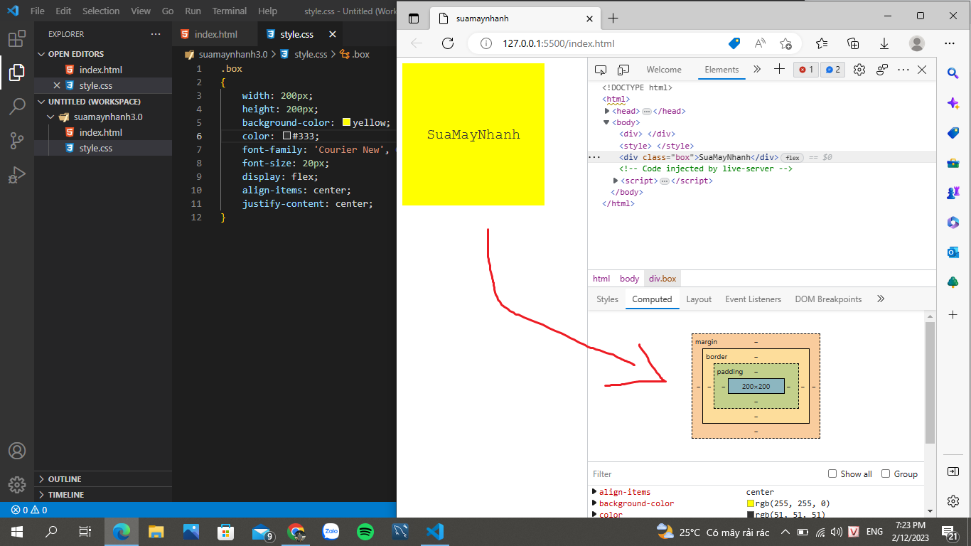This screenshot has height=546, width=971.
Task: Open Favorites list in Edge toolbar
Action: coord(822,43)
